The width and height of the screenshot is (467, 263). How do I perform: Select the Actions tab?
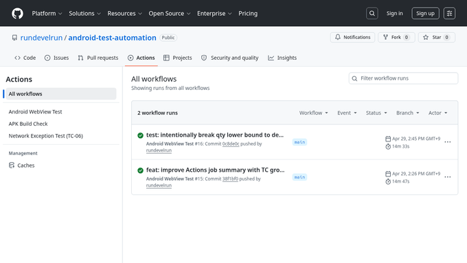click(141, 58)
